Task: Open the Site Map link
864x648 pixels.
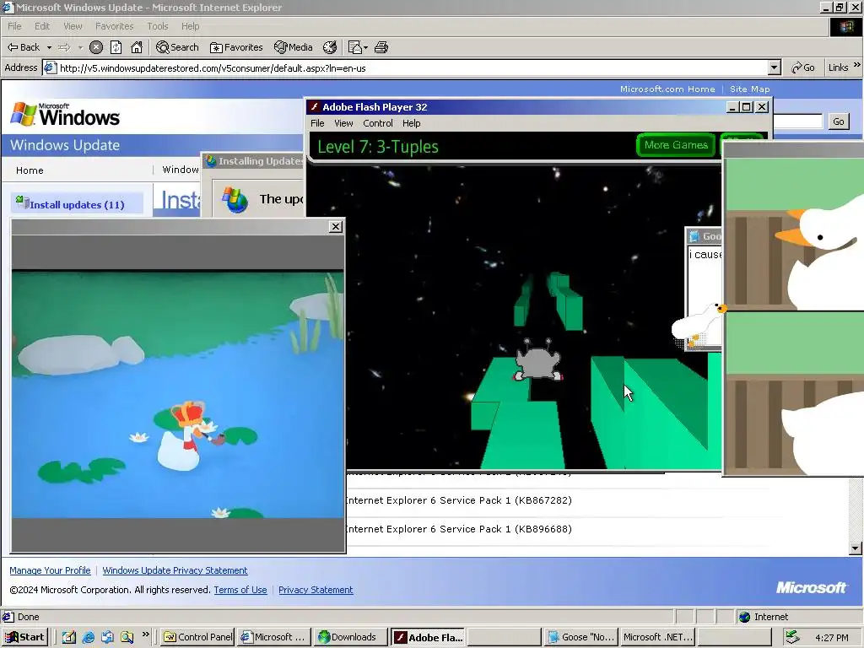Action: coord(750,89)
